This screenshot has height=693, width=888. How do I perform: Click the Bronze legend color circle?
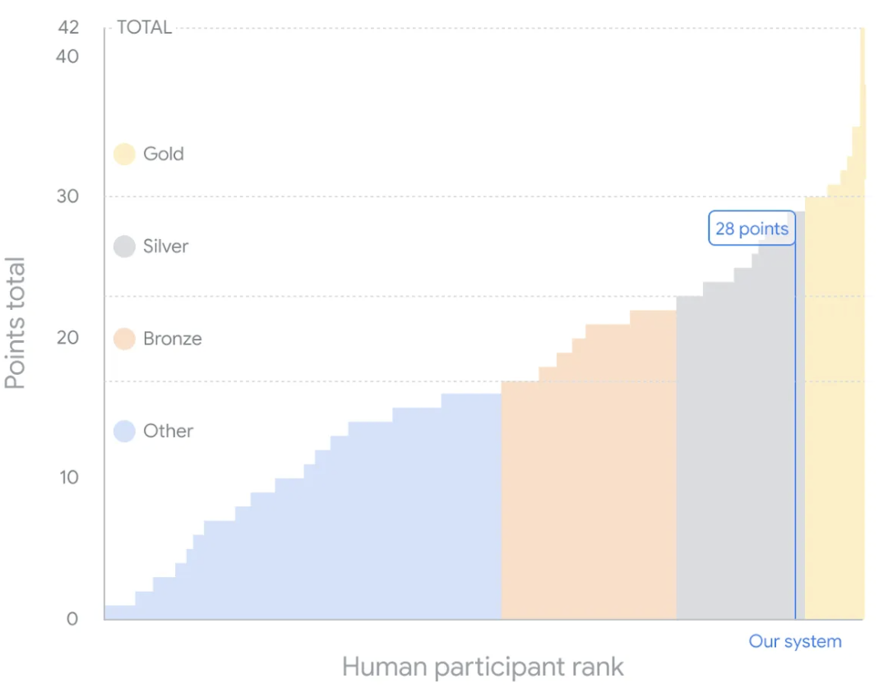pyautogui.click(x=124, y=339)
